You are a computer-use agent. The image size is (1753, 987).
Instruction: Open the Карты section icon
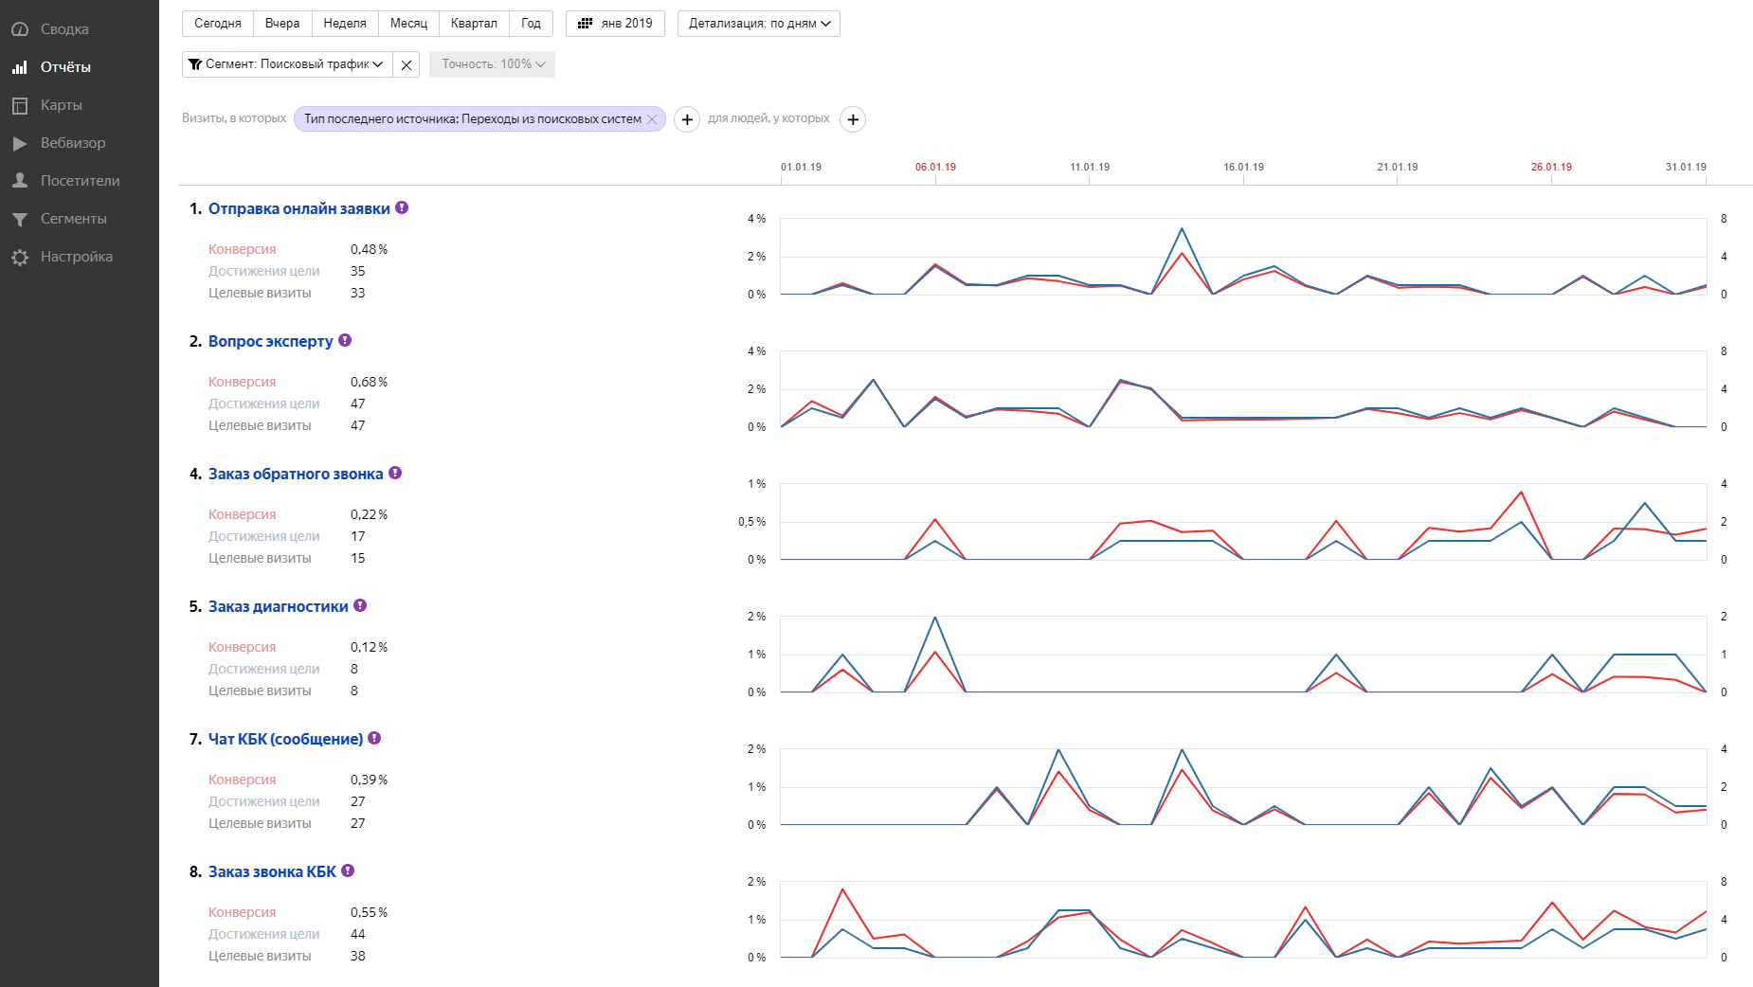click(x=19, y=105)
